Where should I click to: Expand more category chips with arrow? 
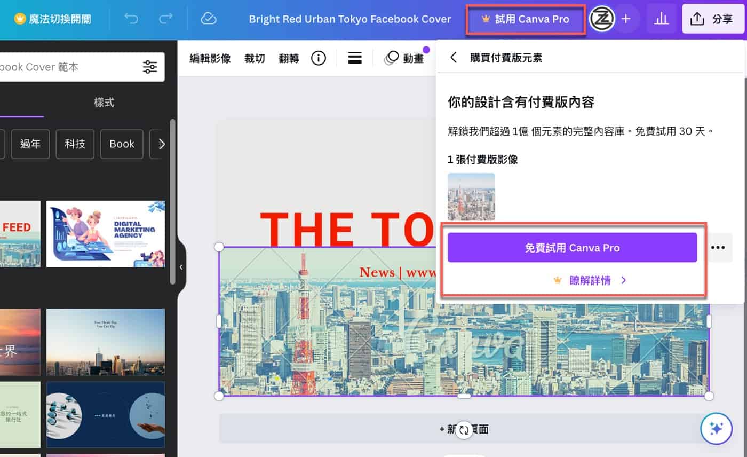[x=161, y=144]
